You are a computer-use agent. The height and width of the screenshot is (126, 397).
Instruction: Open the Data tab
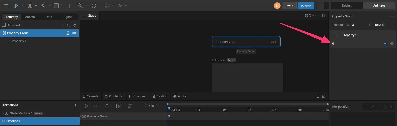(49, 17)
